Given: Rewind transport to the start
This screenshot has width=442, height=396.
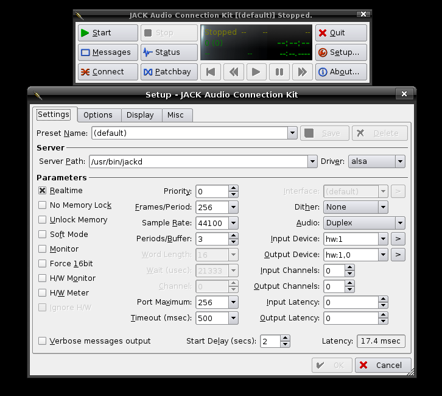Looking at the screenshot, I should [210, 72].
